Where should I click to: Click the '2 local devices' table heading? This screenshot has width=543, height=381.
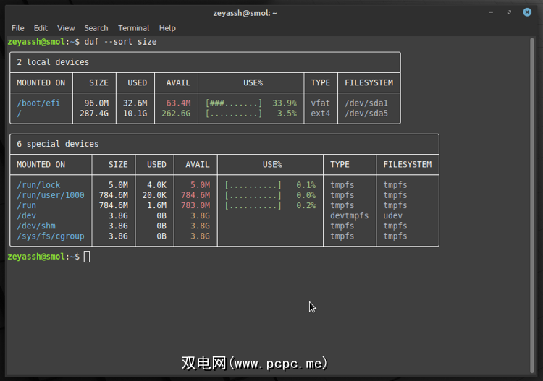click(x=53, y=62)
